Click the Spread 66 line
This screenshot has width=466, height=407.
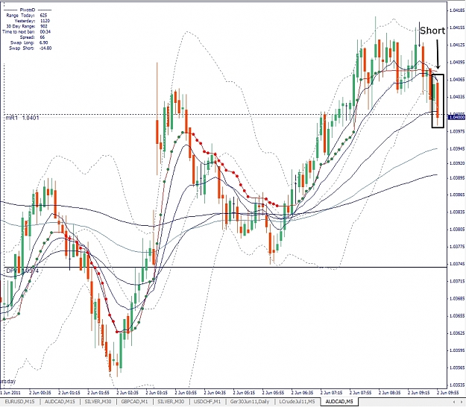pyautogui.click(x=32, y=37)
